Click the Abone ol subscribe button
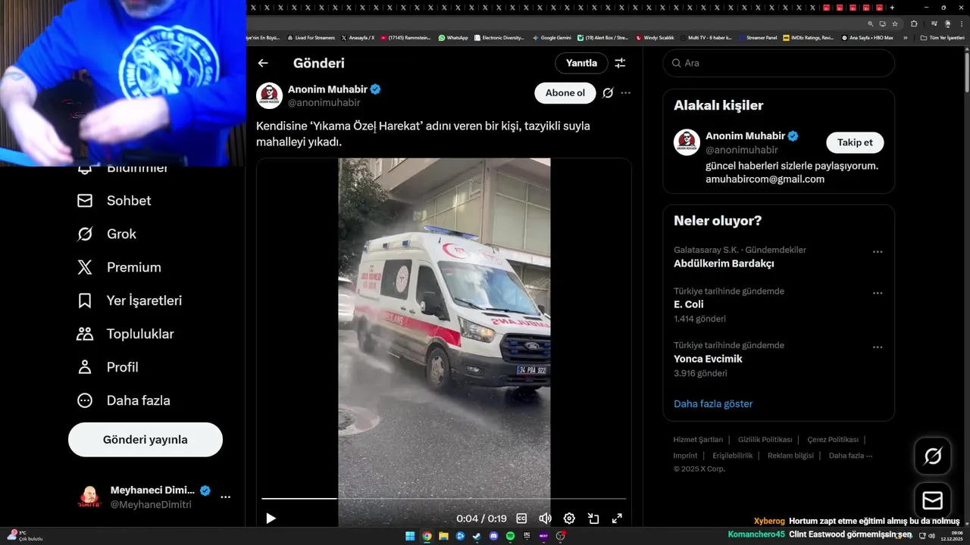 [x=565, y=93]
